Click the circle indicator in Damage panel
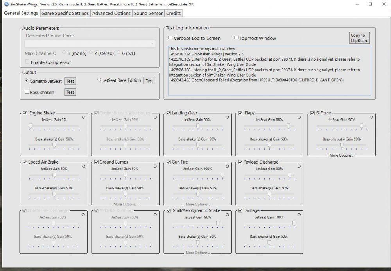The image size is (391, 271). [x=299, y=214]
